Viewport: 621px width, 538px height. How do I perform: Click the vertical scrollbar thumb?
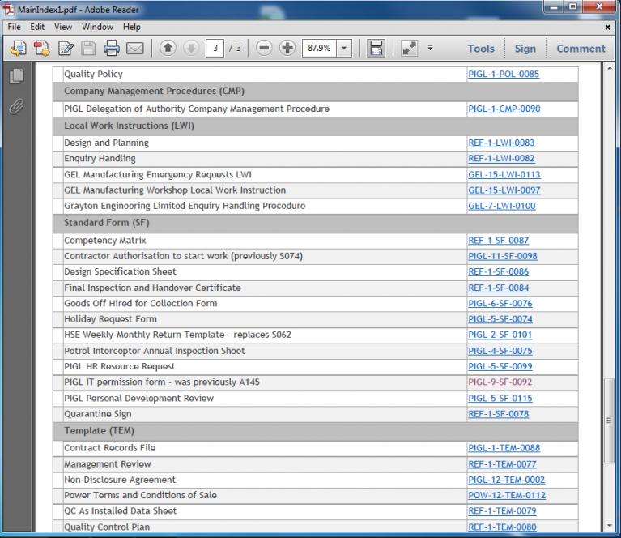[609, 421]
